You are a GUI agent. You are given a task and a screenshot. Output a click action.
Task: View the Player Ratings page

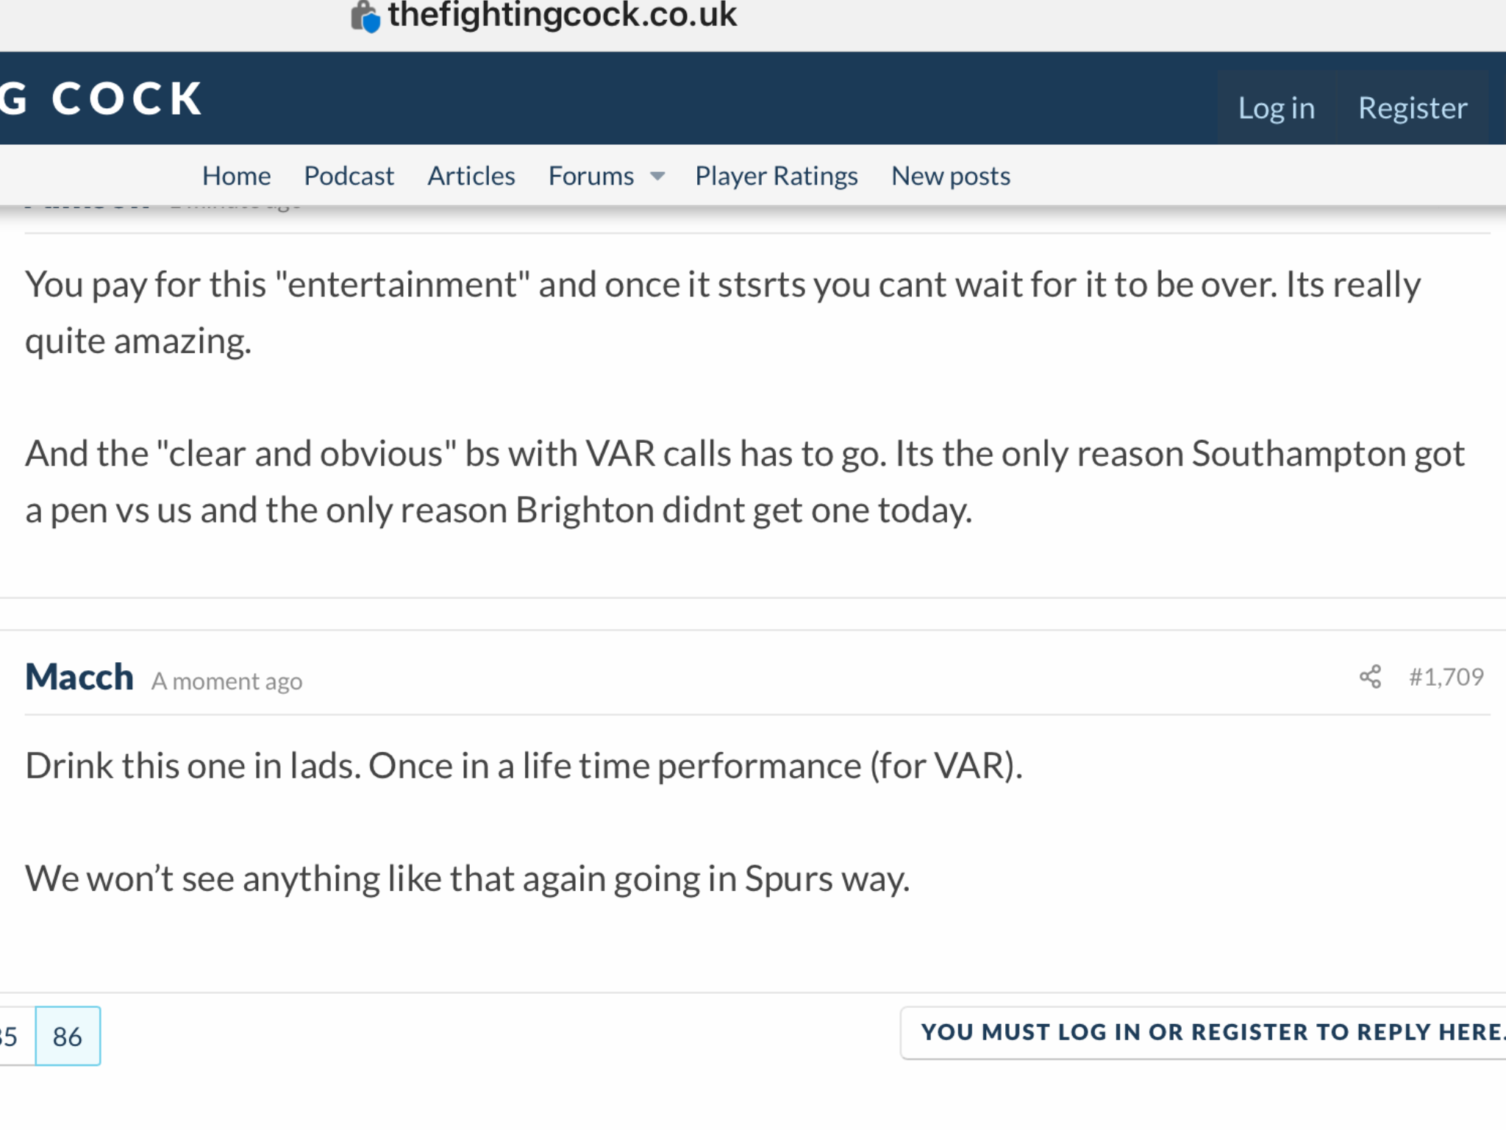[x=777, y=176]
